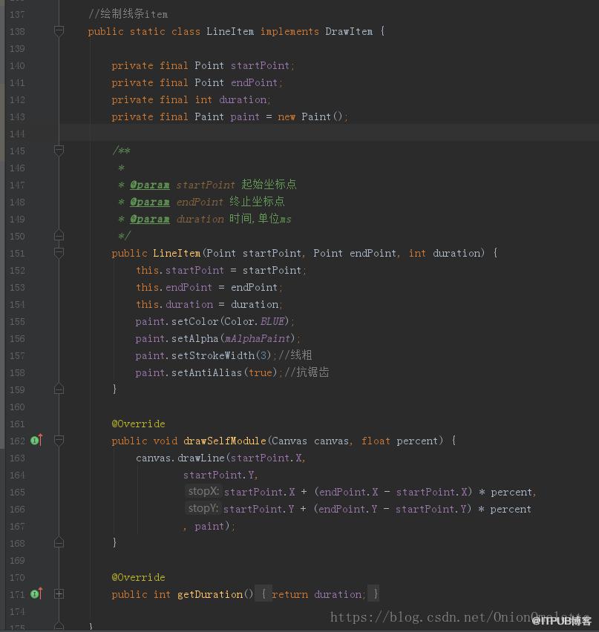Click the constructor name LineItem on line 151
Image resolution: width=599 pixels, height=632 pixels.
click(x=177, y=253)
